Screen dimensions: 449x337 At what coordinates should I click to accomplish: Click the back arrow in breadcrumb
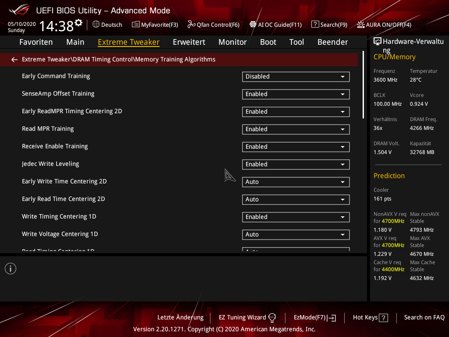(14, 60)
